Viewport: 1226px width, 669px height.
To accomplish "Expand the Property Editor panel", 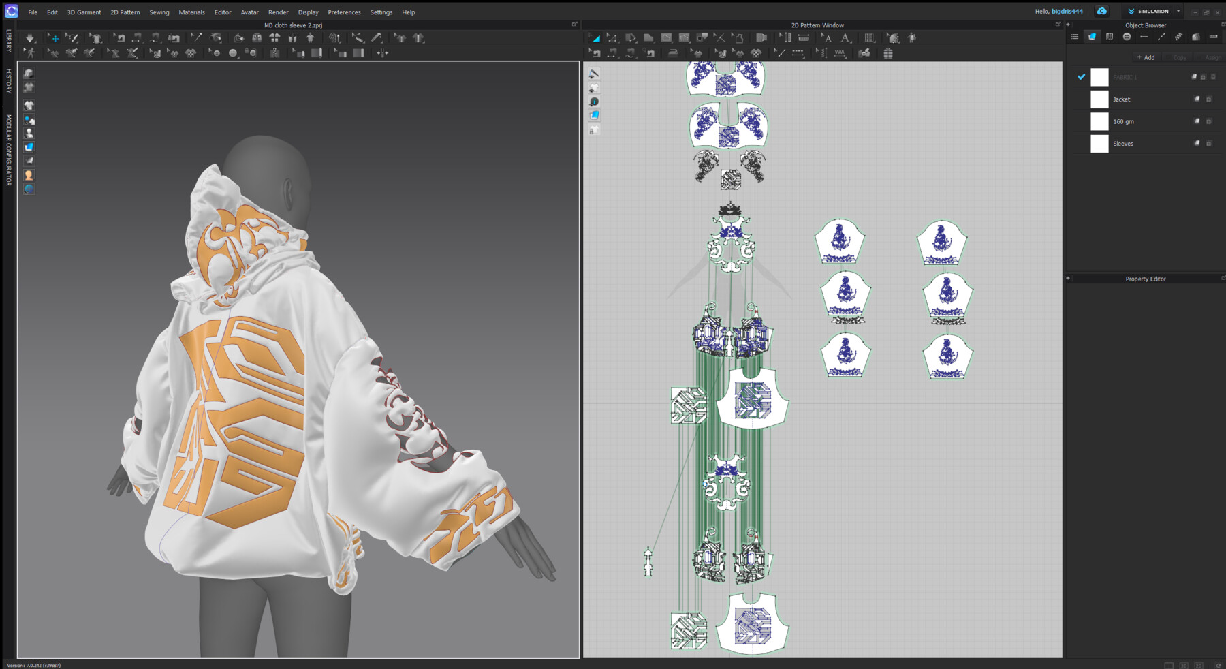I will pos(1068,279).
